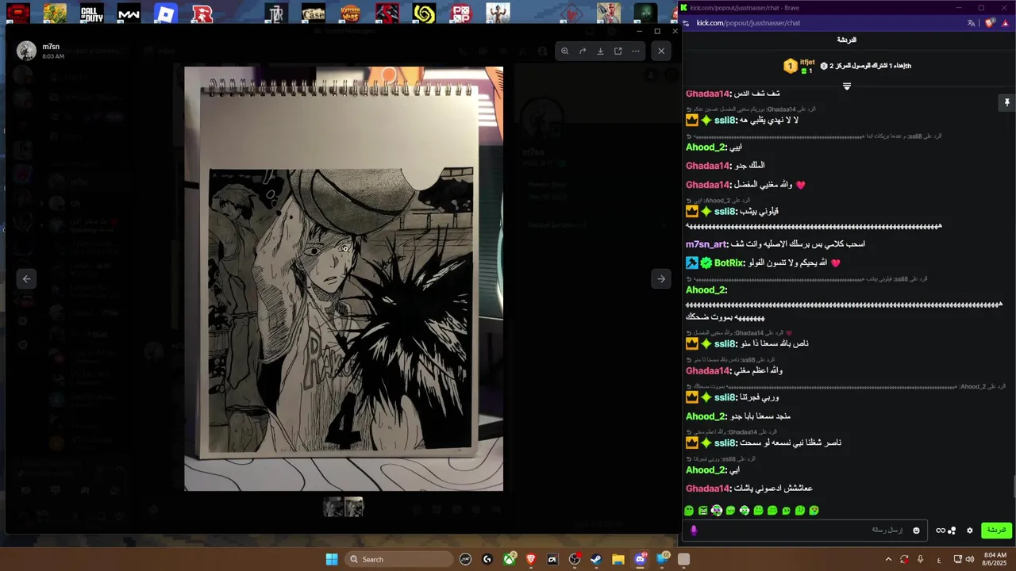This screenshot has width=1016, height=571.
Task: Open image in browser via external-link icon
Action: coord(618,51)
